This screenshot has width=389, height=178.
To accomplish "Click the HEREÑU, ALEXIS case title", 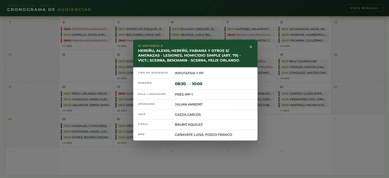I will [x=189, y=55].
